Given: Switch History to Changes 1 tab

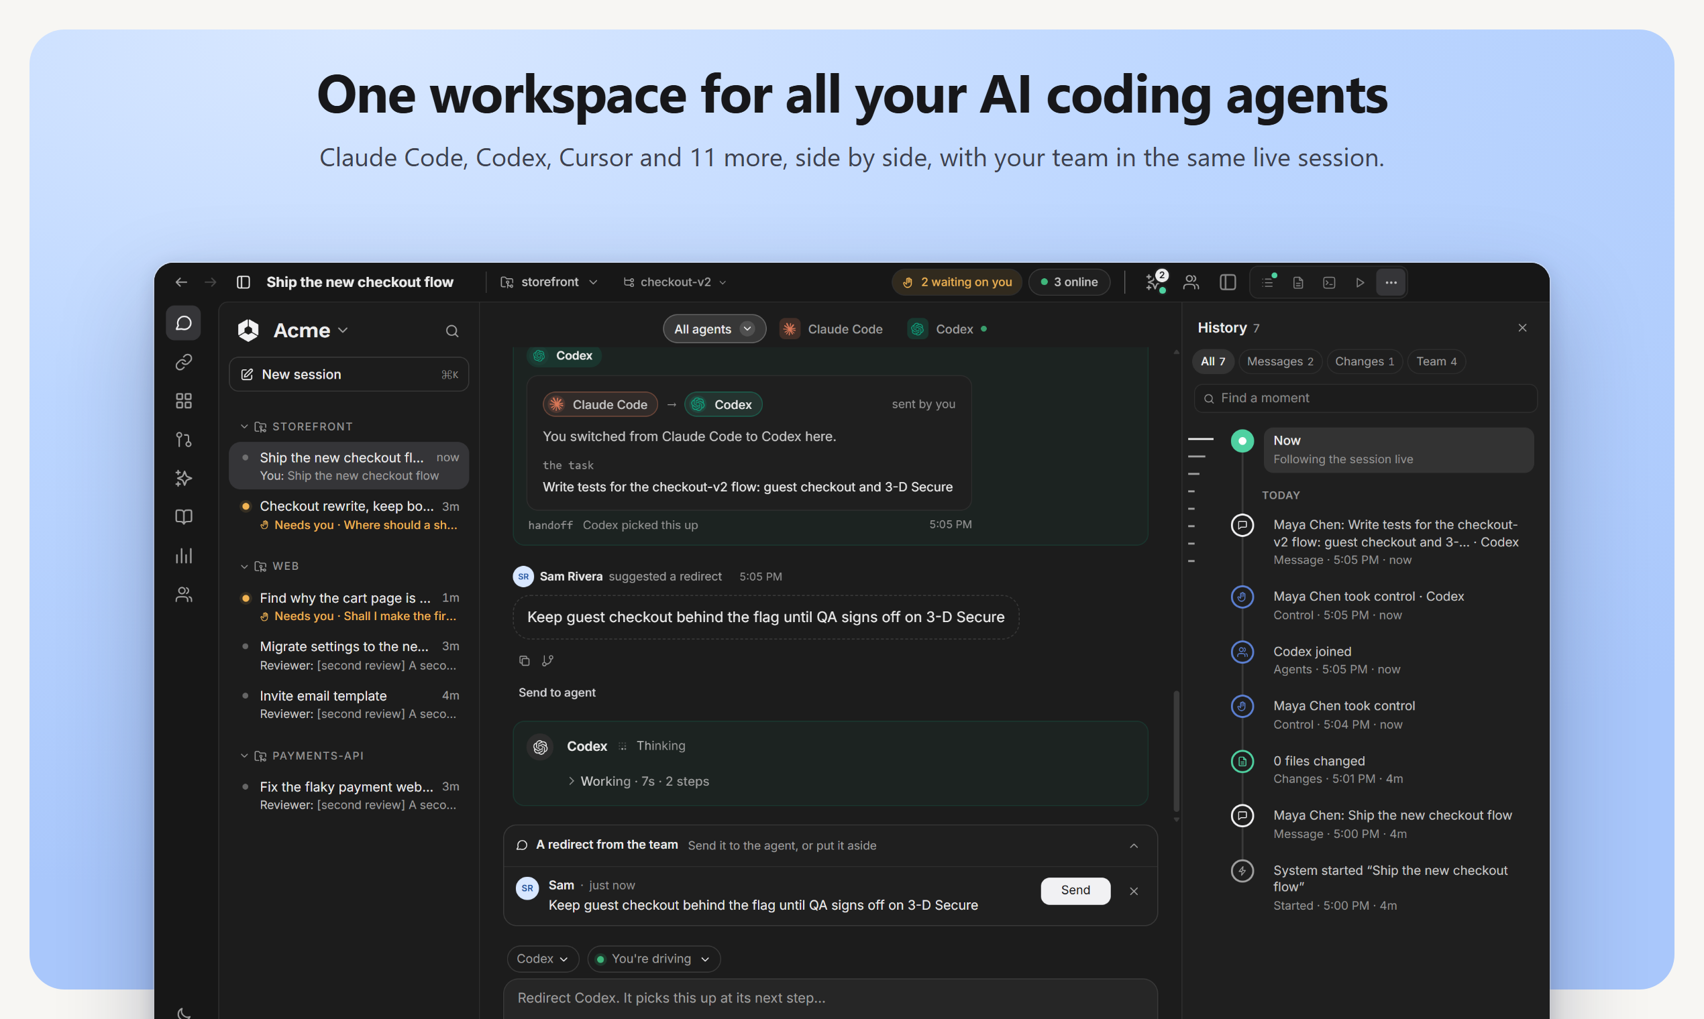Looking at the screenshot, I should click(1364, 361).
